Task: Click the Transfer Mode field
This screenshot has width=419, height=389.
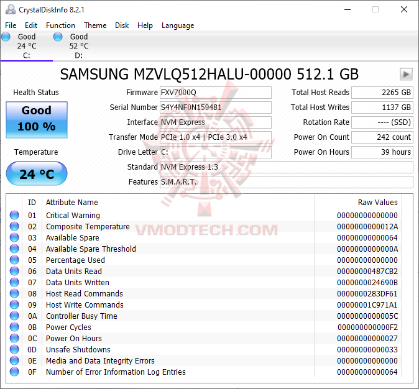Action: [216, 137]
